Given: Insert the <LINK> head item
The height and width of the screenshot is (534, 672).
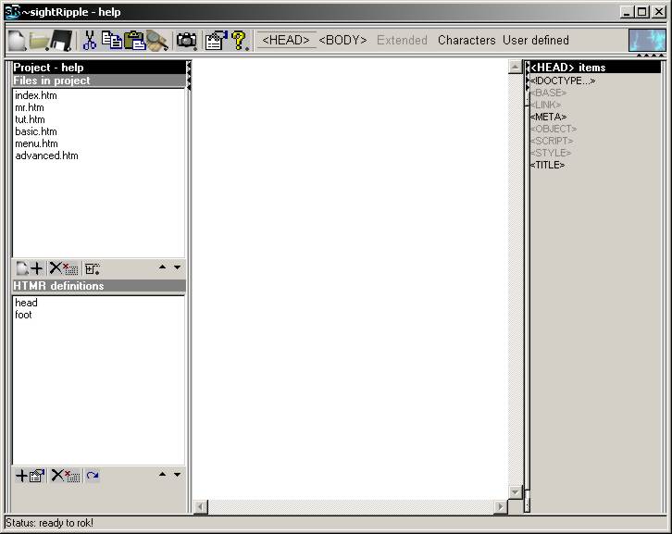Looking at the screenshot, I should 545,105.
